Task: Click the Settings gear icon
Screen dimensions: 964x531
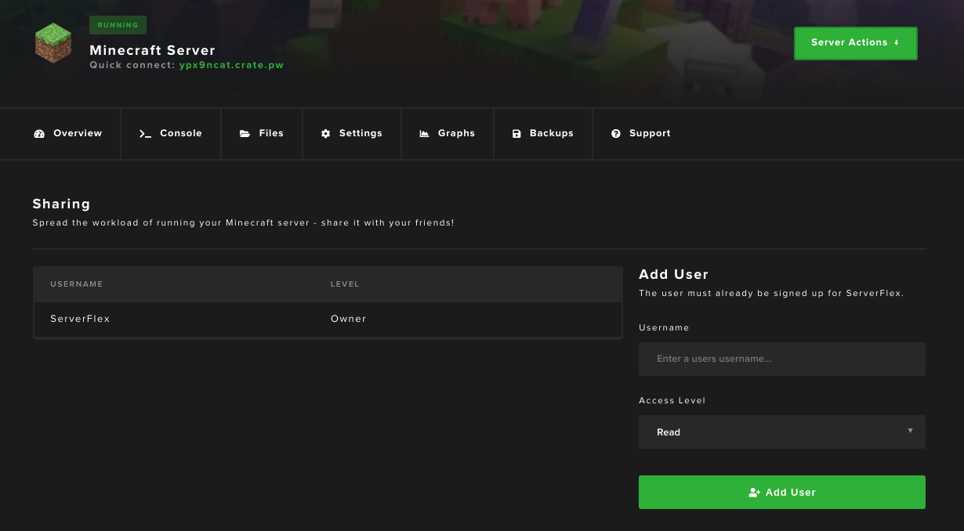Action: [x=326, y=134]
